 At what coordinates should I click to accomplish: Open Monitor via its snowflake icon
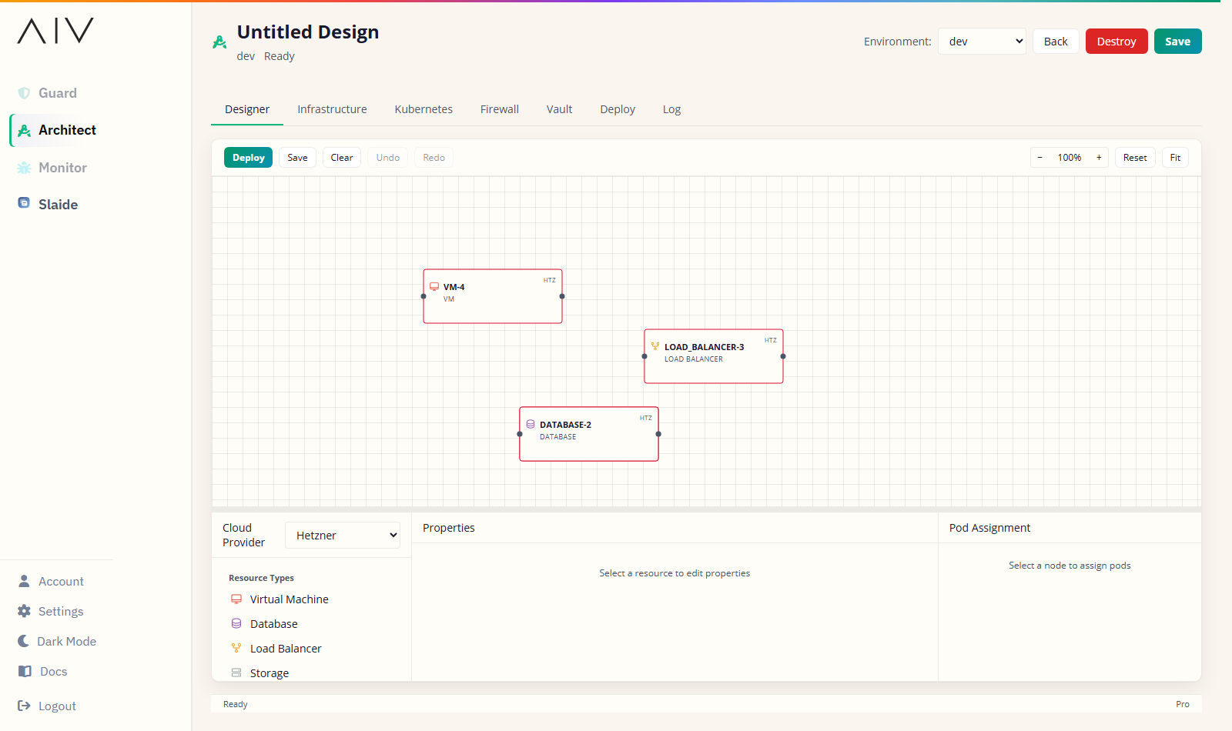pos(24,168)
